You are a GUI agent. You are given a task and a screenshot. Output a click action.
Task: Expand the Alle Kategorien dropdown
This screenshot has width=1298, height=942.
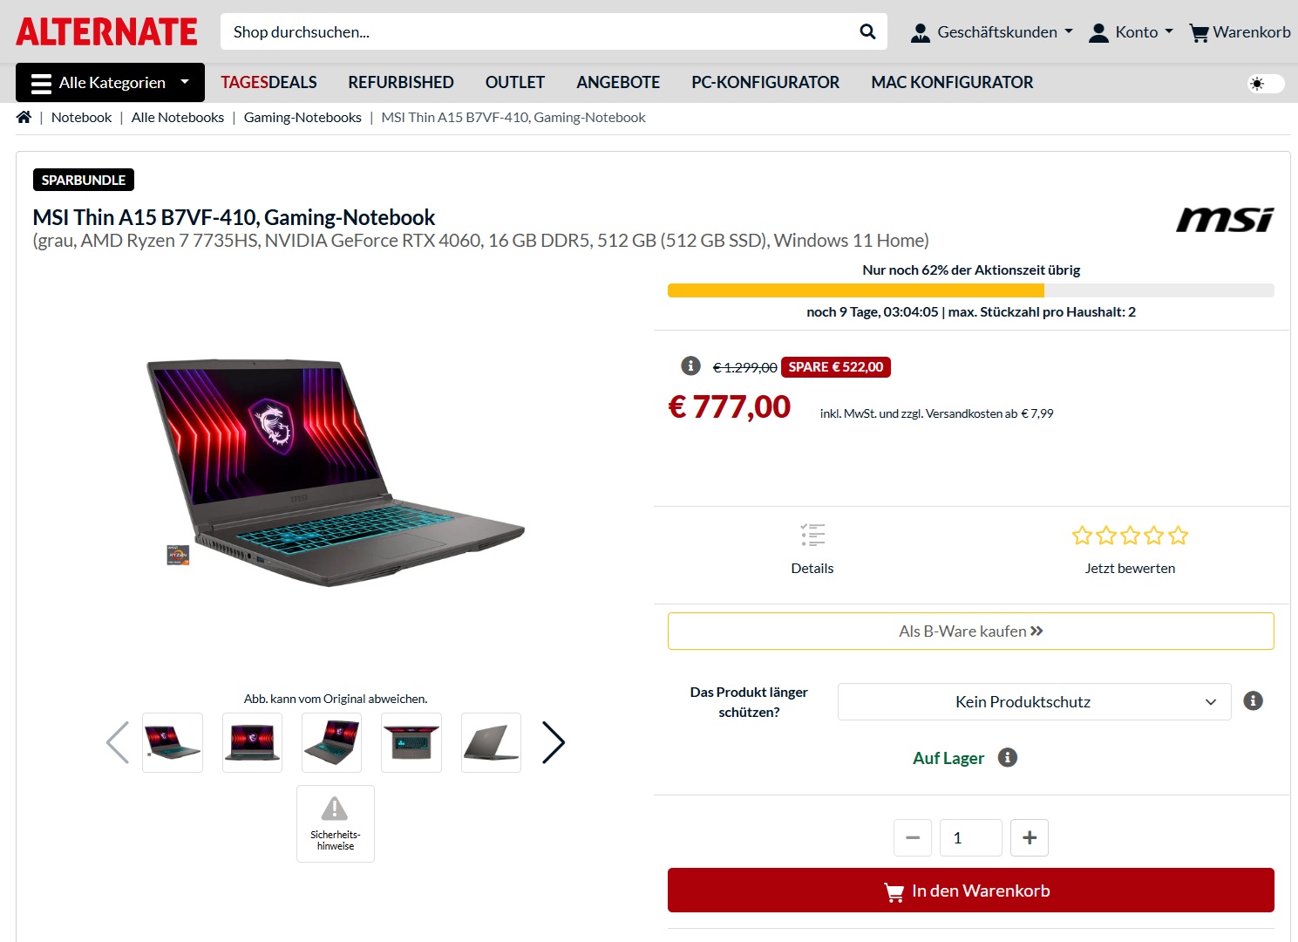tap(110, 82)
